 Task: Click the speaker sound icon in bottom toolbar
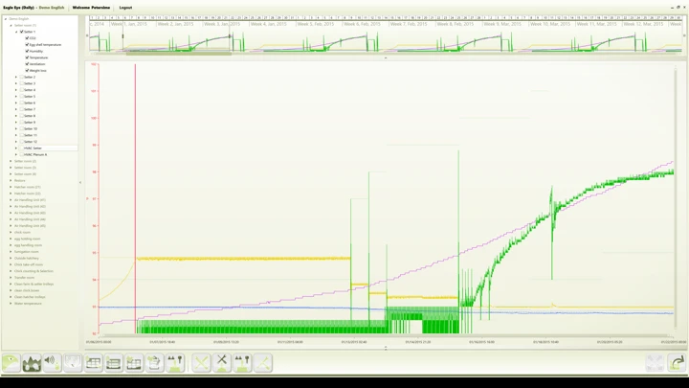point(53,362)
